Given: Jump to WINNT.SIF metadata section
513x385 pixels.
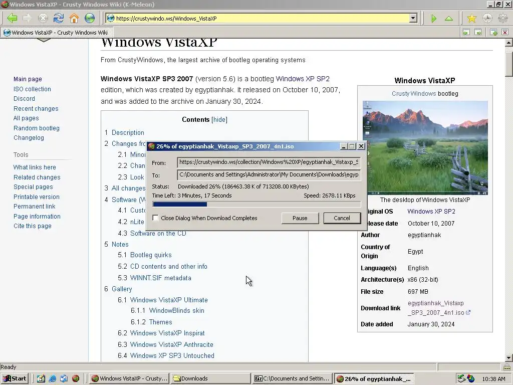Looking at the screenshot, I should tap(161, 278).
